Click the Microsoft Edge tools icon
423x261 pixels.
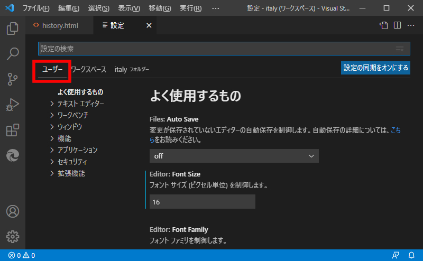pos(13,155)
